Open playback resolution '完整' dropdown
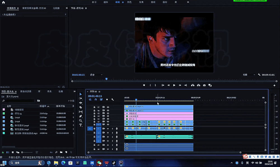Viewport: 280px width, 167px height. [249, 75]
